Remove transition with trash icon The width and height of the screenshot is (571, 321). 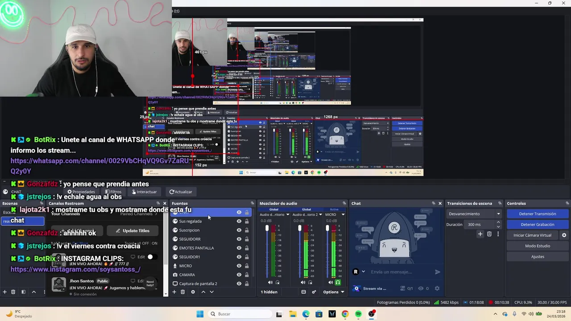(x=489, y=234)
